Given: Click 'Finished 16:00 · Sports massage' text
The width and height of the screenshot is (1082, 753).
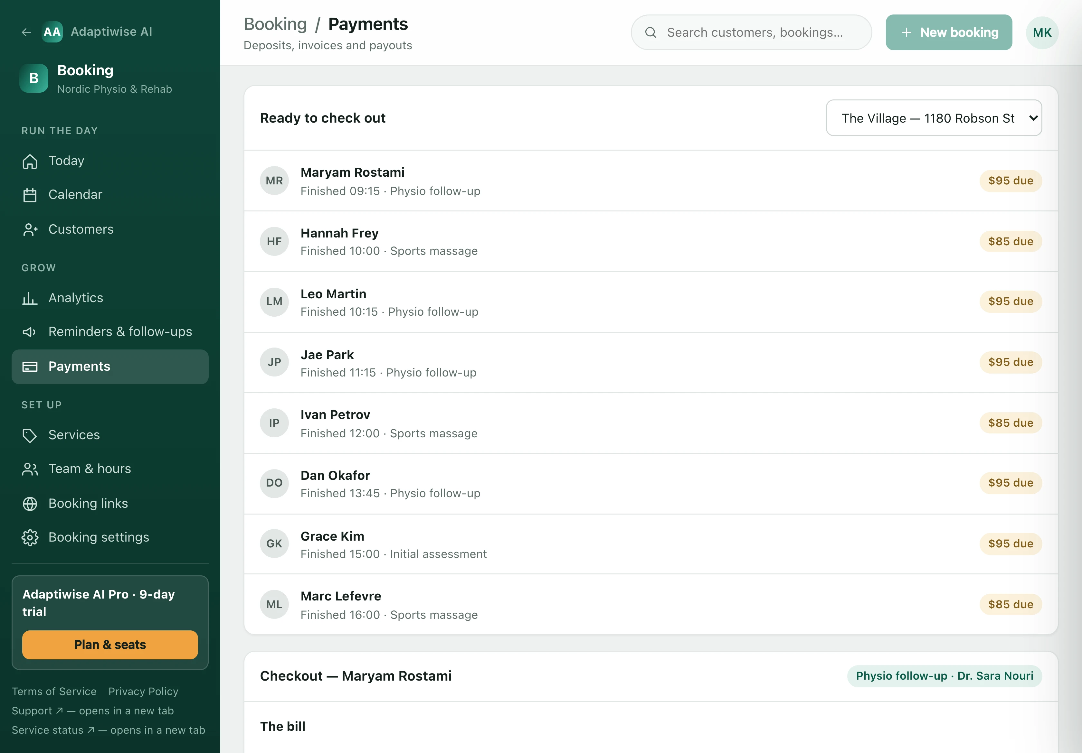Looking at the screenshot, I should [389, 615].
